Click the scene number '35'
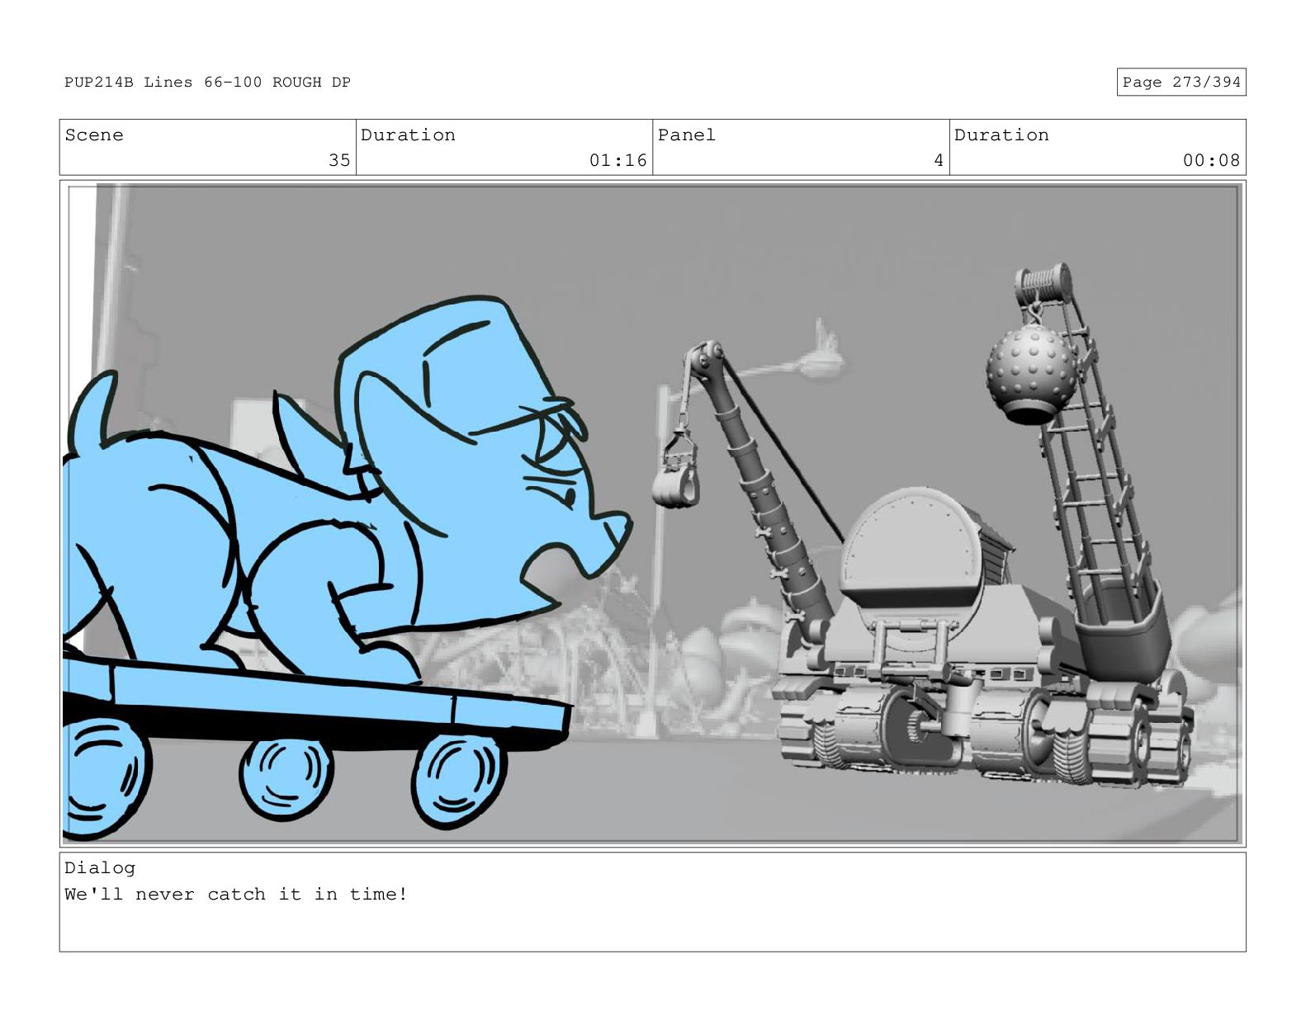This screenshot has width=1306, height=1011. 339,160
